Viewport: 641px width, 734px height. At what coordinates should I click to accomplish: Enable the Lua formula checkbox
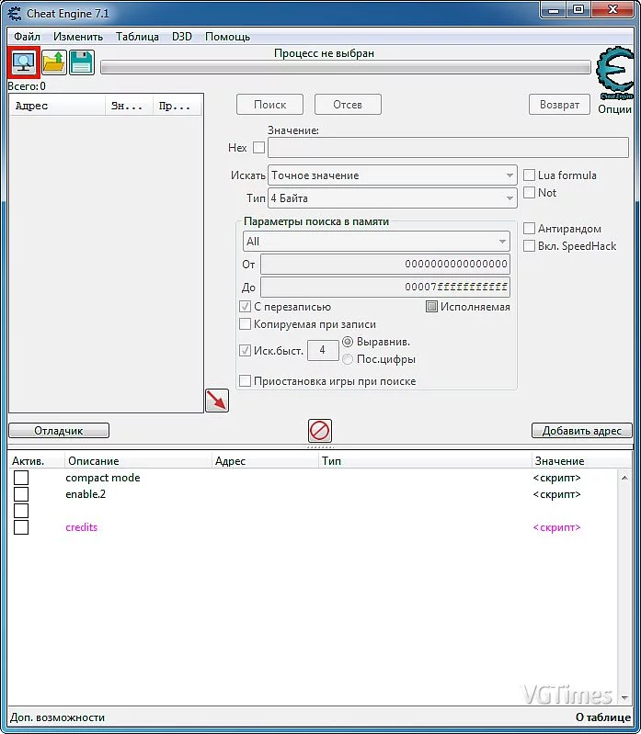coord(529,175)
